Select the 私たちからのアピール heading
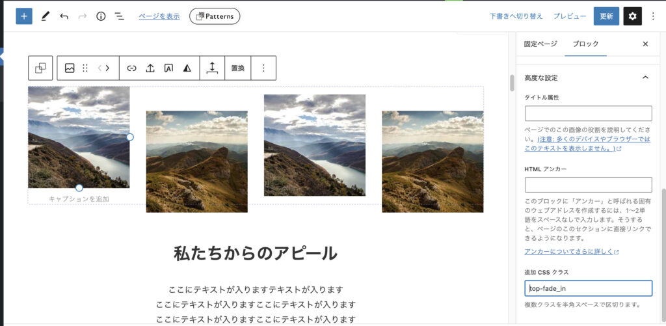This screenshot has height=326, width=666. 255,254
